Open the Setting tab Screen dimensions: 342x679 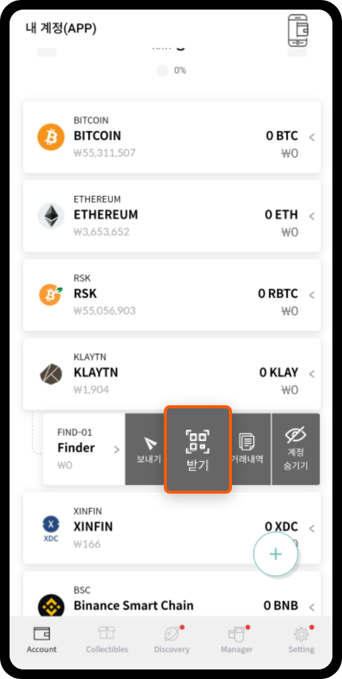point(301,640)
